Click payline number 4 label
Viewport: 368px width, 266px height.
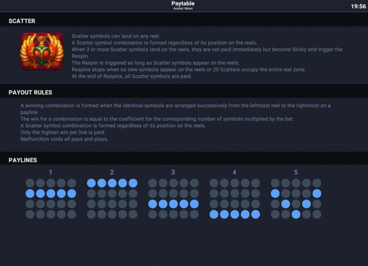[x=234, y=172]
